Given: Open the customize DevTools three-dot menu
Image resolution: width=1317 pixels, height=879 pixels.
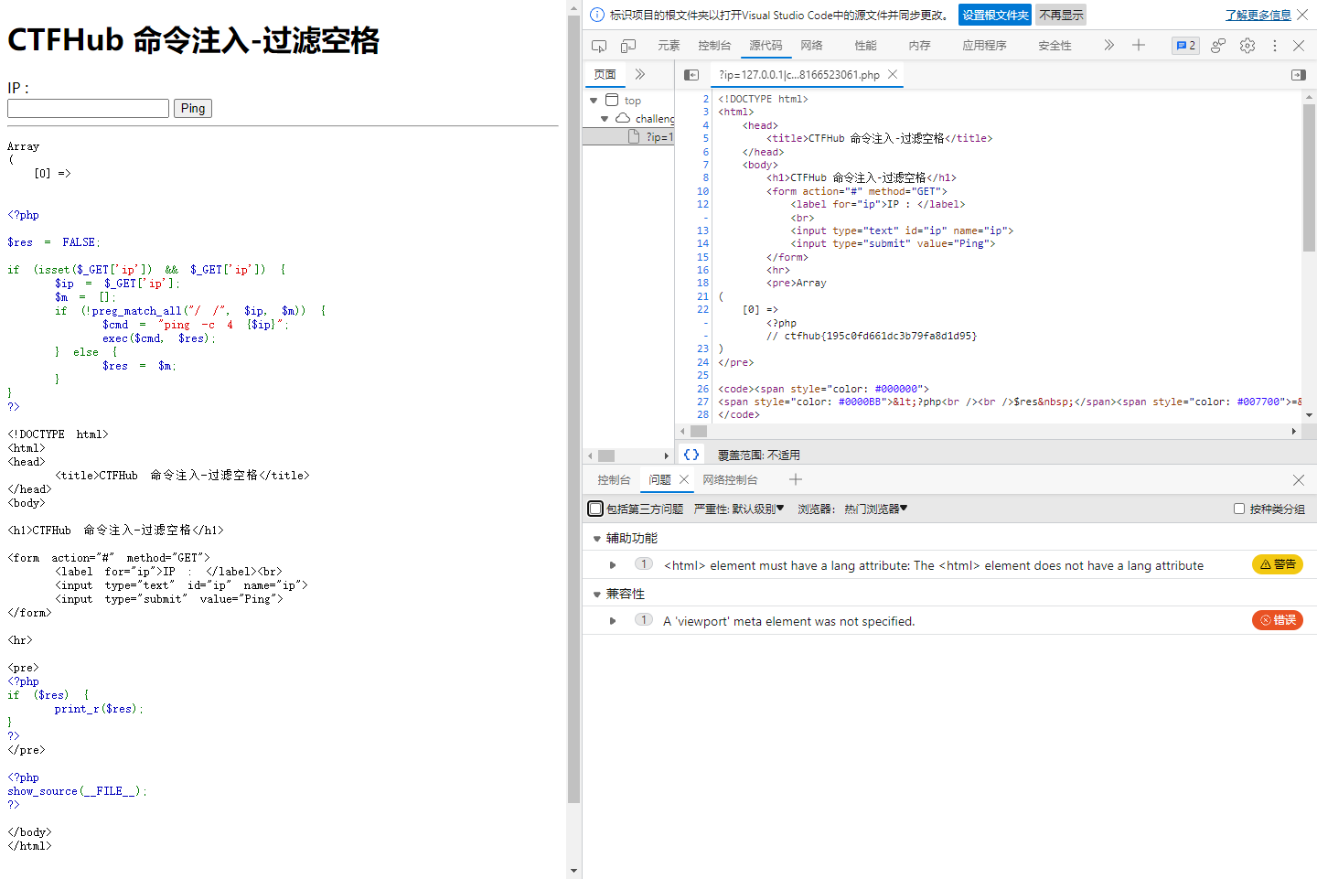Looking at the screenshot, I should click(1275, 46).
